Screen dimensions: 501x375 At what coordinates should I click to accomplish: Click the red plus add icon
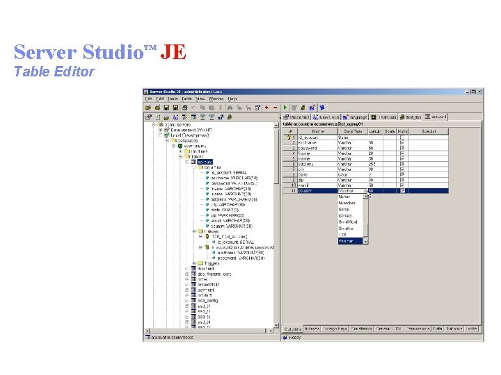[x=266, y=108]
